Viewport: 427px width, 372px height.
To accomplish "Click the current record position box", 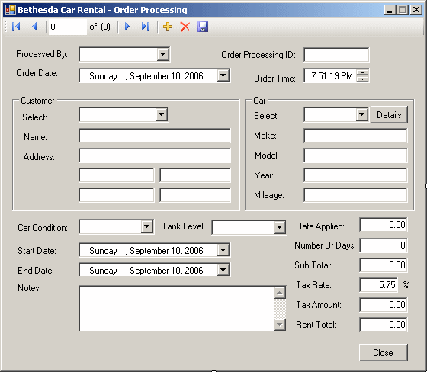I will 68,27.
